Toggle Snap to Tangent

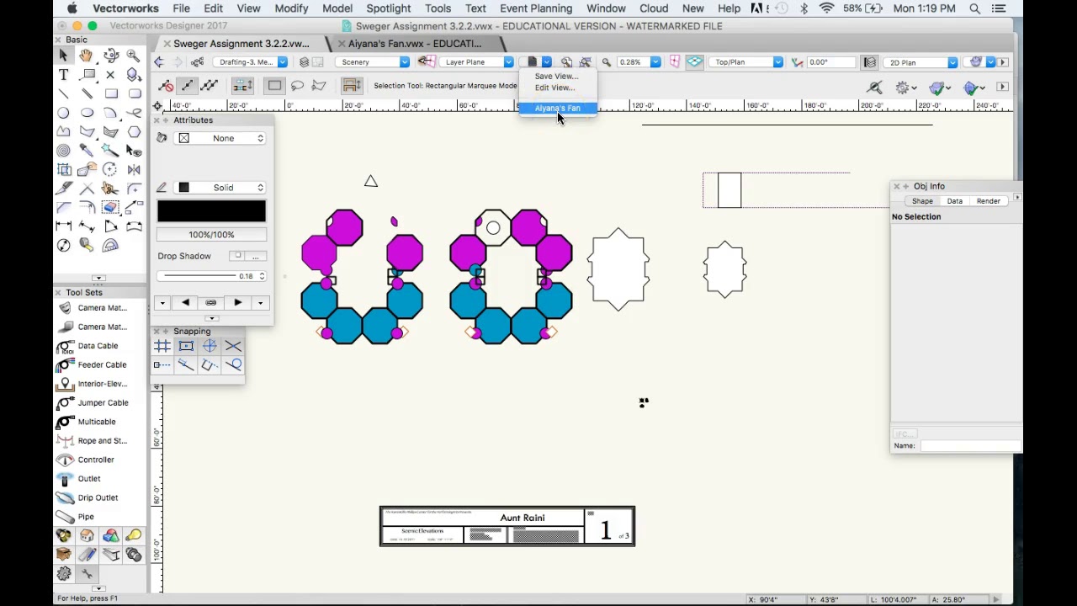click(233, 364)
